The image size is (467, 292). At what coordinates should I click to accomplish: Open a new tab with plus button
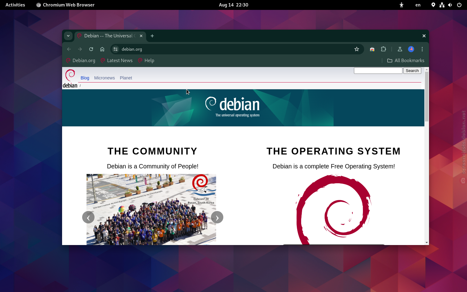(152, 36)
